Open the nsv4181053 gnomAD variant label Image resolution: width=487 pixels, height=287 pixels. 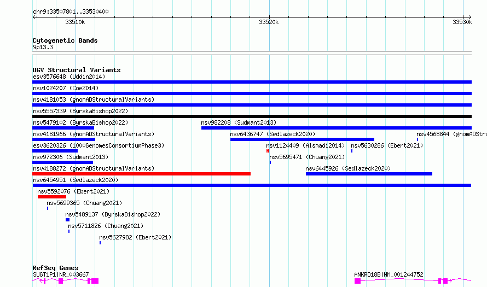[94, 99]
